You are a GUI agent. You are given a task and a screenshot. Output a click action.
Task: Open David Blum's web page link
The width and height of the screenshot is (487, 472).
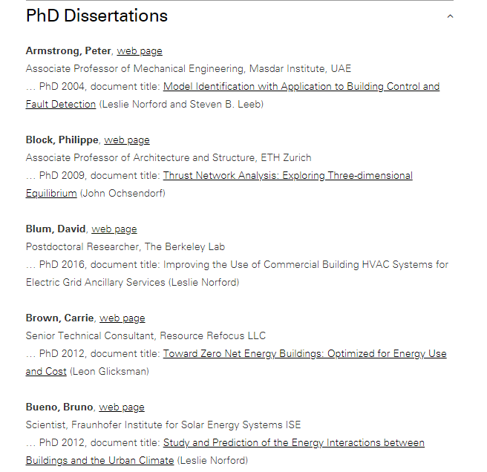tap(114, 229)
